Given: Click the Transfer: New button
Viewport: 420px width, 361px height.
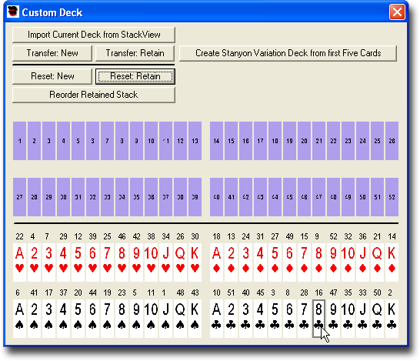Looking at the screenshot, I should click(x=52, y=53).
